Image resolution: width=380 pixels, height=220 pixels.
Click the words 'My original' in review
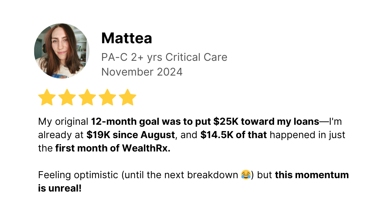pyautogui.click(x=63, y=122)
